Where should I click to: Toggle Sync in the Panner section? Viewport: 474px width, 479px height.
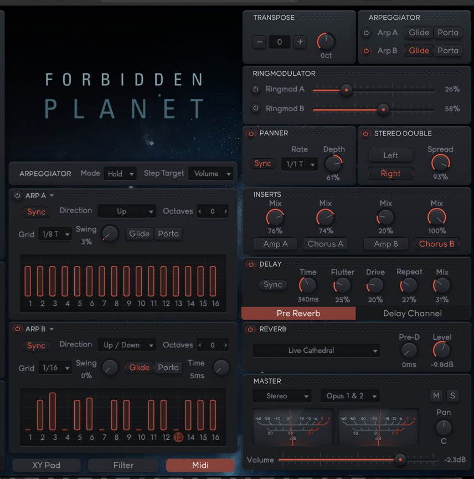point(262,164)
